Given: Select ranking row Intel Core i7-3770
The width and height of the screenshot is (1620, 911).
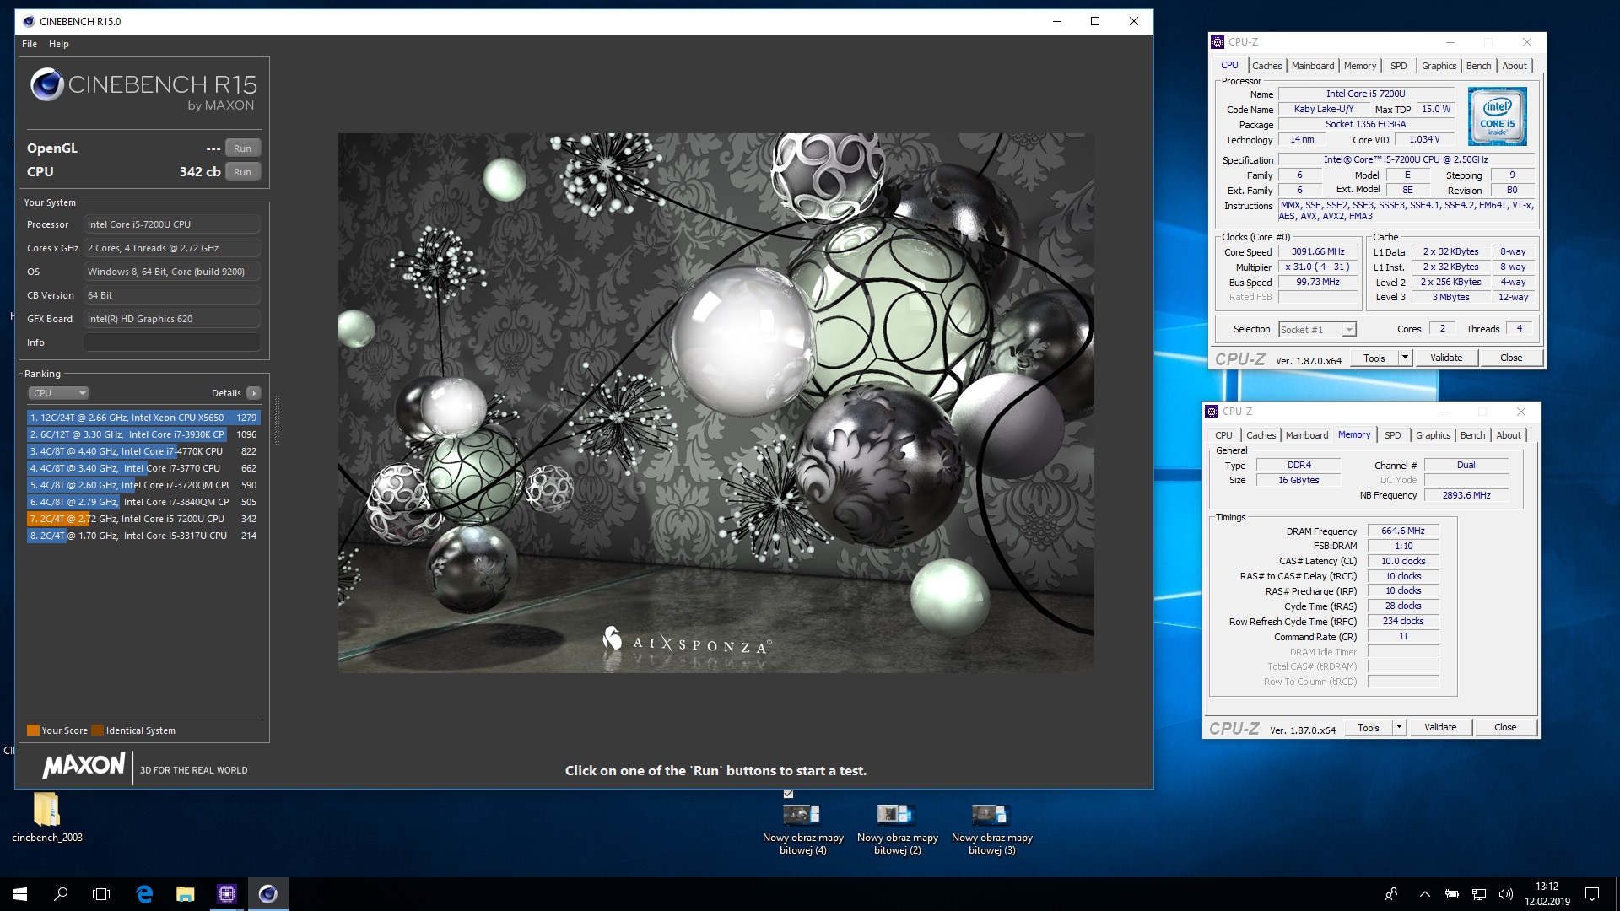Looking at the screenshot, I should click(143, 468).
